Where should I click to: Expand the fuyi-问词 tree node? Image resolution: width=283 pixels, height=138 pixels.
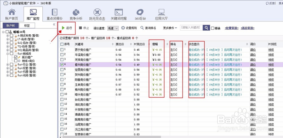(x=8, y=75)
